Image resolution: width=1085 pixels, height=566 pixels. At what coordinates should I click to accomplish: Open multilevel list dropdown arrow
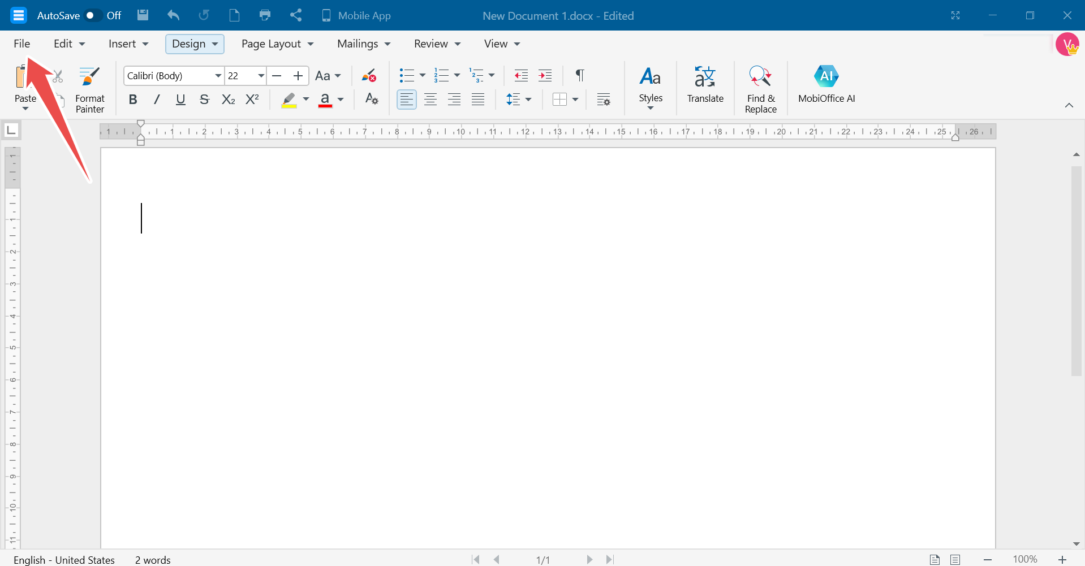tap(492, 75)
